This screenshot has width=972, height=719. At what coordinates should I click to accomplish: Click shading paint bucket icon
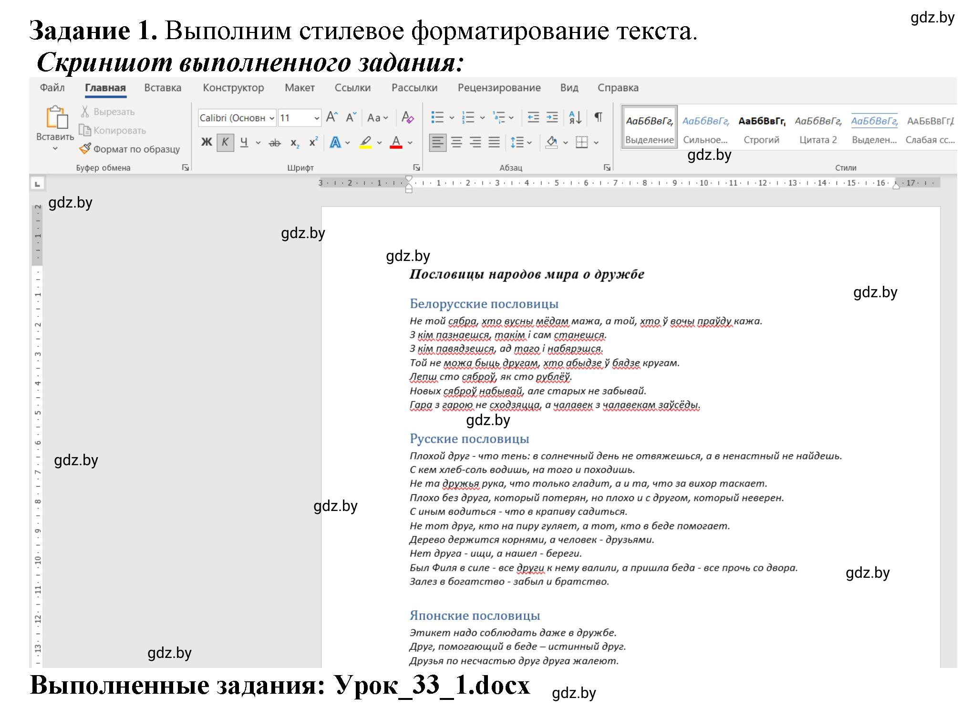pos(552,142)
